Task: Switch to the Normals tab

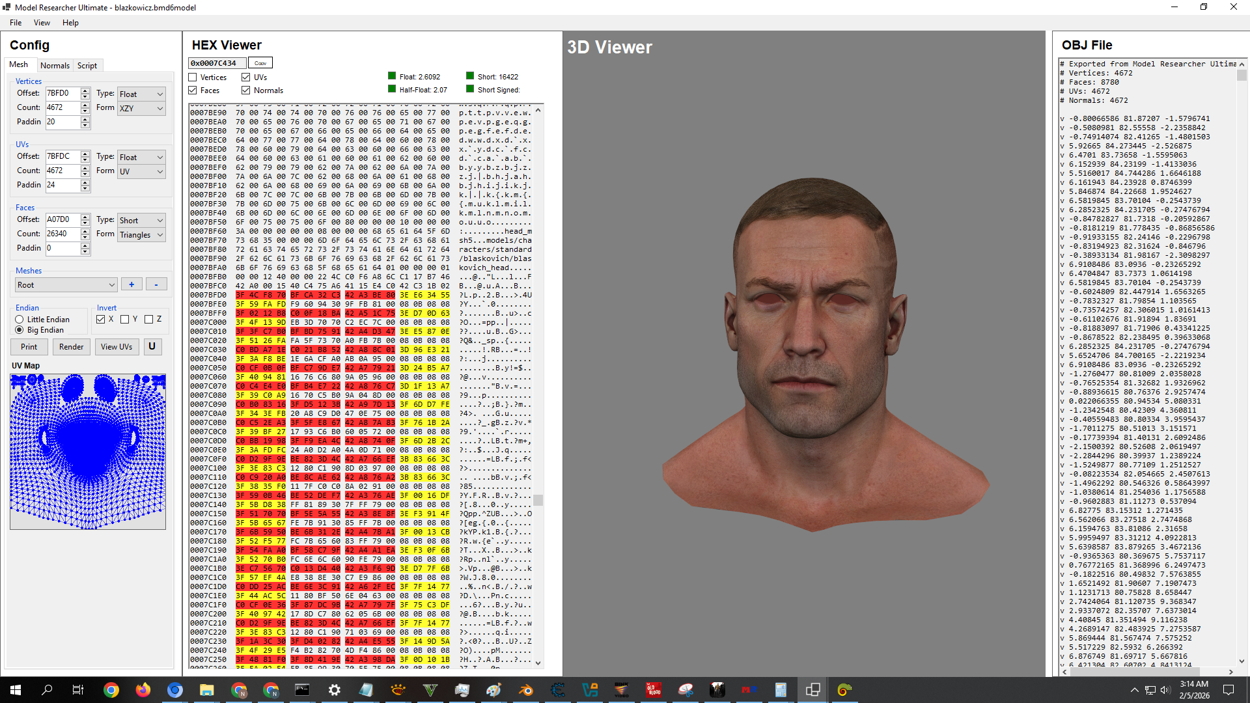Action: [x=55, y=65]
